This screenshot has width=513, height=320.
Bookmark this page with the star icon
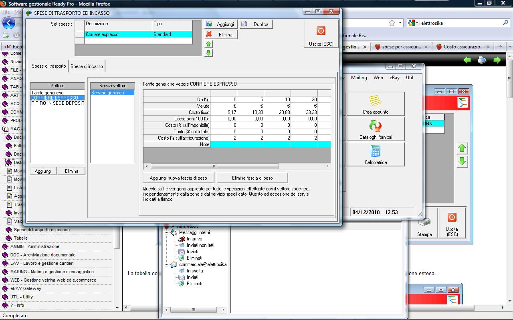pyautogui.click(x=392, y=23)
